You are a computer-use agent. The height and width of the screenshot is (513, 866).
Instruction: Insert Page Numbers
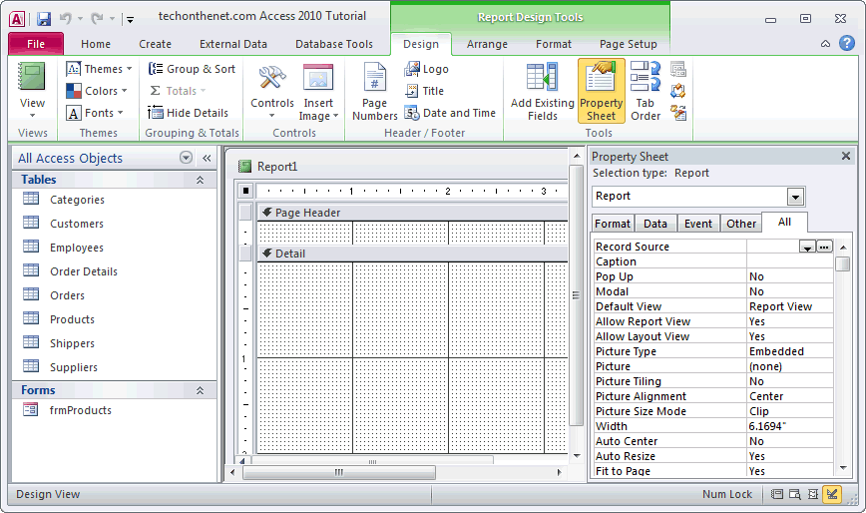coord(375,92)
